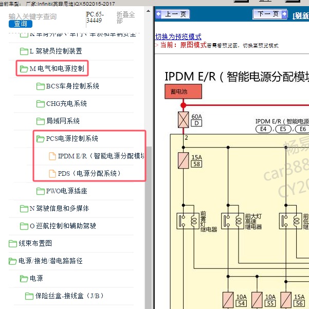Click the 前雾灯继电器 relay symbol

point(188,221)
